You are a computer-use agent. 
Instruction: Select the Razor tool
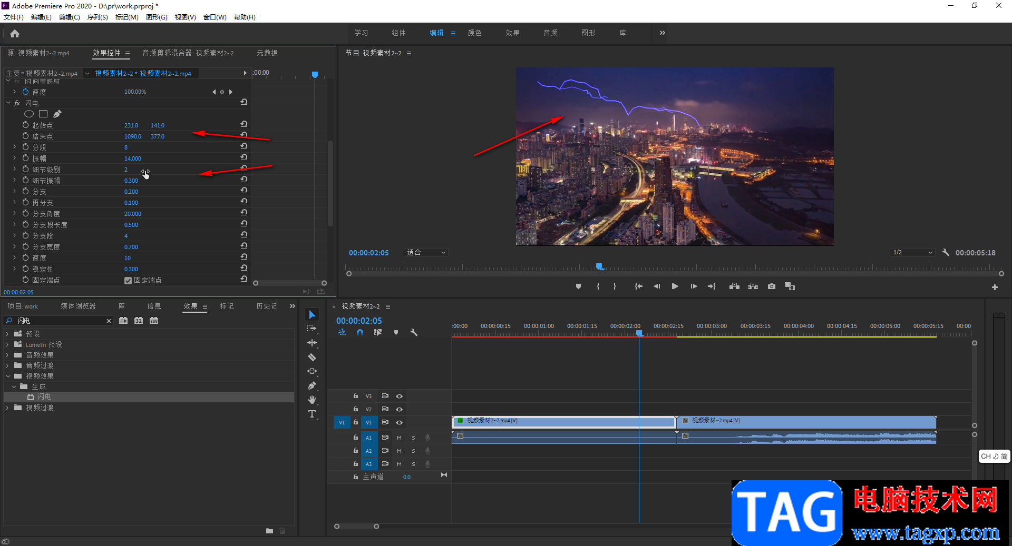pyautogui.click(x=312, y=357)
